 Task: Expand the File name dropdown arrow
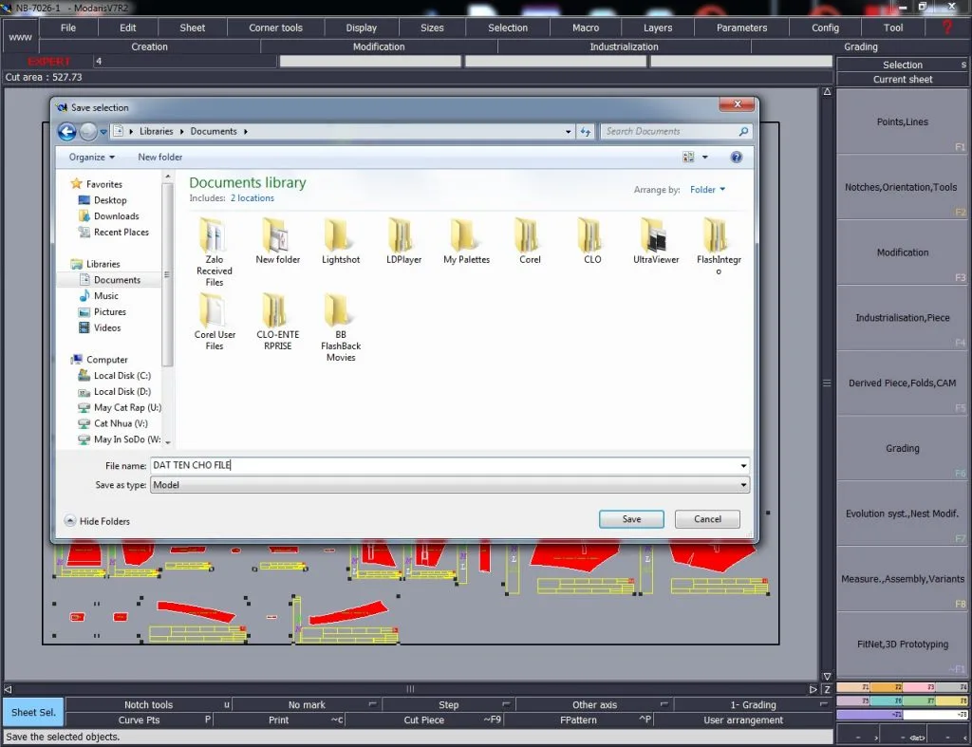coord(742,465)
